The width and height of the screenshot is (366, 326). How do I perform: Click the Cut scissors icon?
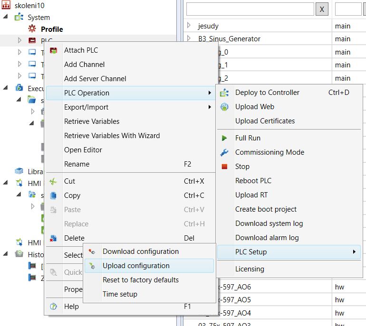point(54,181)
